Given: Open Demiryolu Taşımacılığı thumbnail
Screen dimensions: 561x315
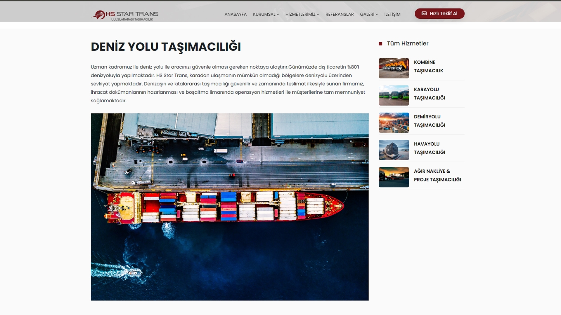Looking at the screenshot, I should 394,123.
